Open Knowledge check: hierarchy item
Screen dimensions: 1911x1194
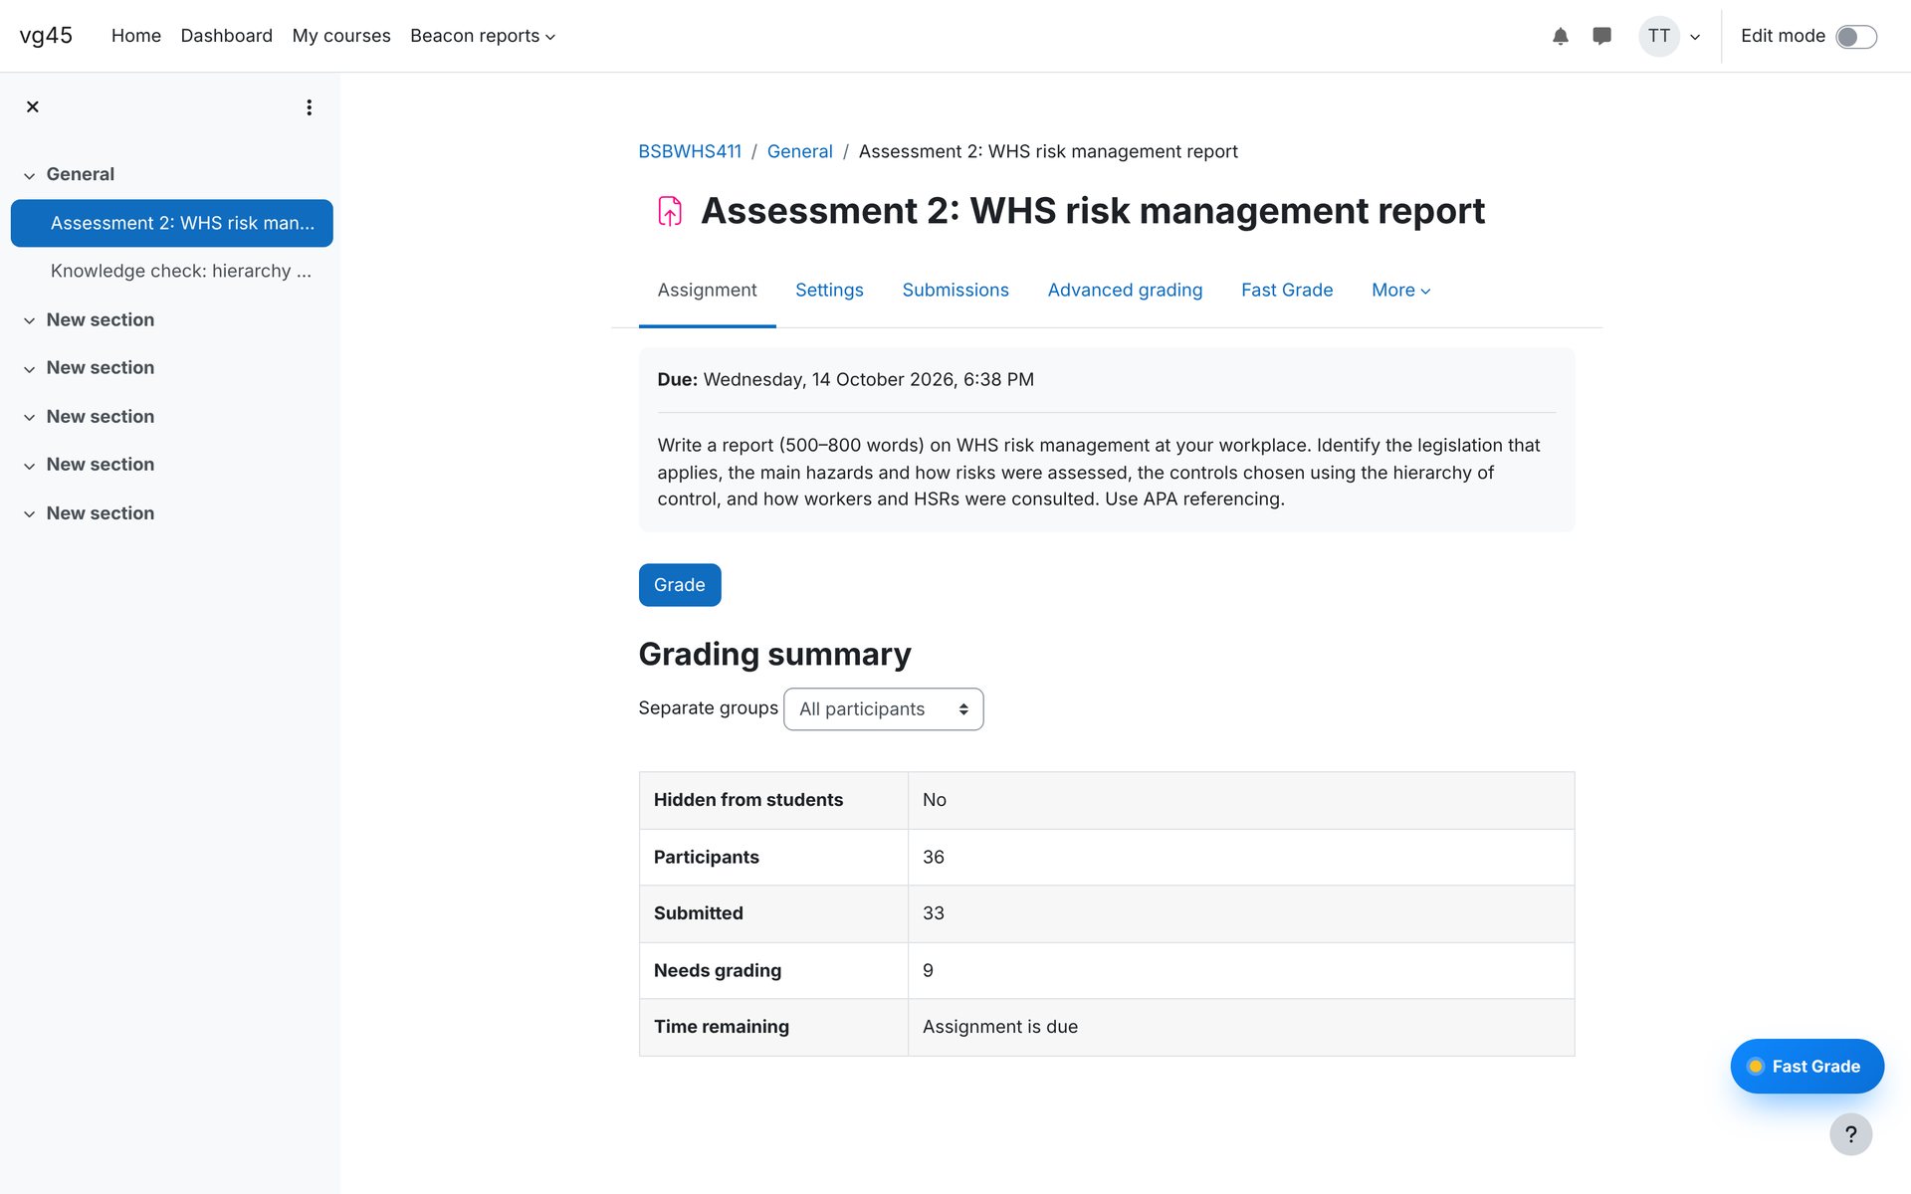coord(180,271)
